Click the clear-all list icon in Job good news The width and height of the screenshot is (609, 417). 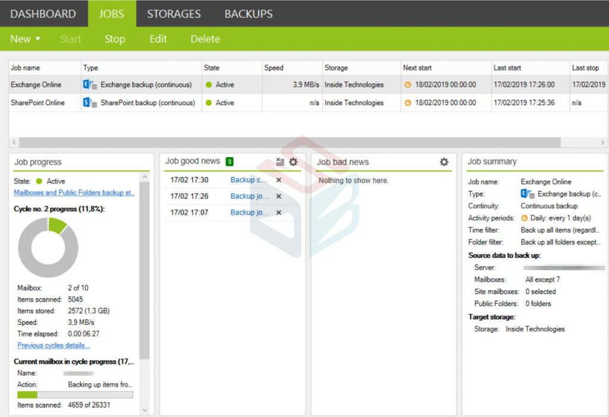pos(281,162)
